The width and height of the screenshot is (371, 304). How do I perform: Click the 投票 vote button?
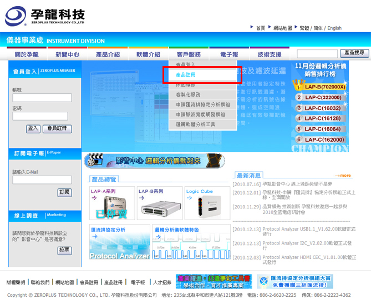[64, 251]
